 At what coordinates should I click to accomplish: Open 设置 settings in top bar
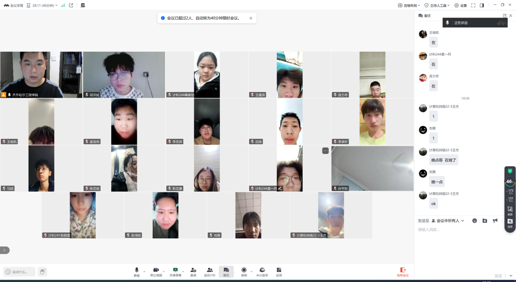(x=461, y=5)
